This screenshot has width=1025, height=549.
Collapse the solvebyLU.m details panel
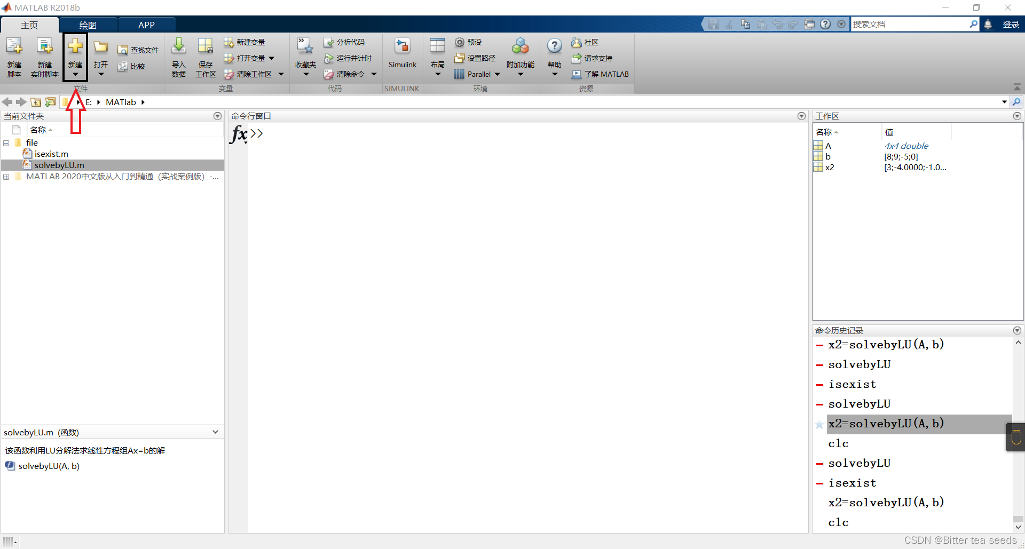[x=215, y=432]
